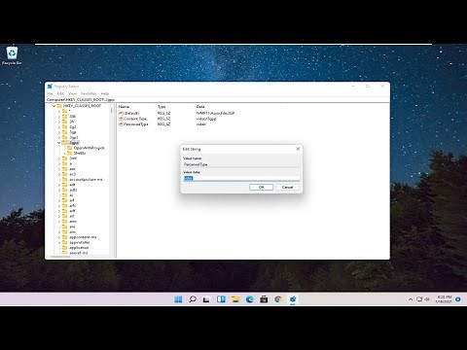Click the ShellEx folder icon
The width and height of the screenshot is (467, 350).
70,153
